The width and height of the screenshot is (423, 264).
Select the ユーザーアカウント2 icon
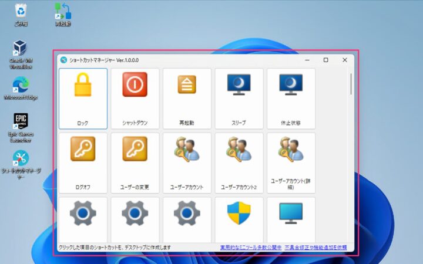(x=239, y=149)
